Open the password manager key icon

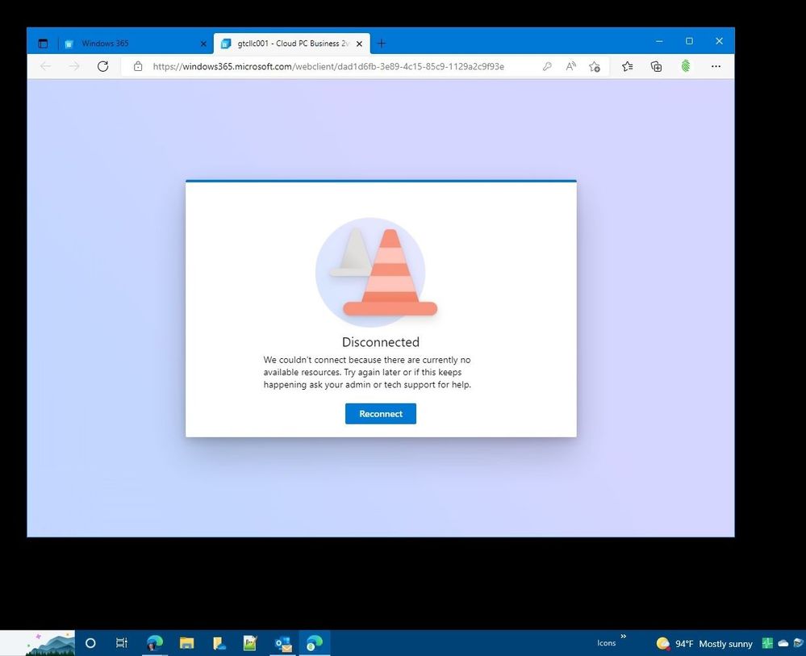pos(547,67)
